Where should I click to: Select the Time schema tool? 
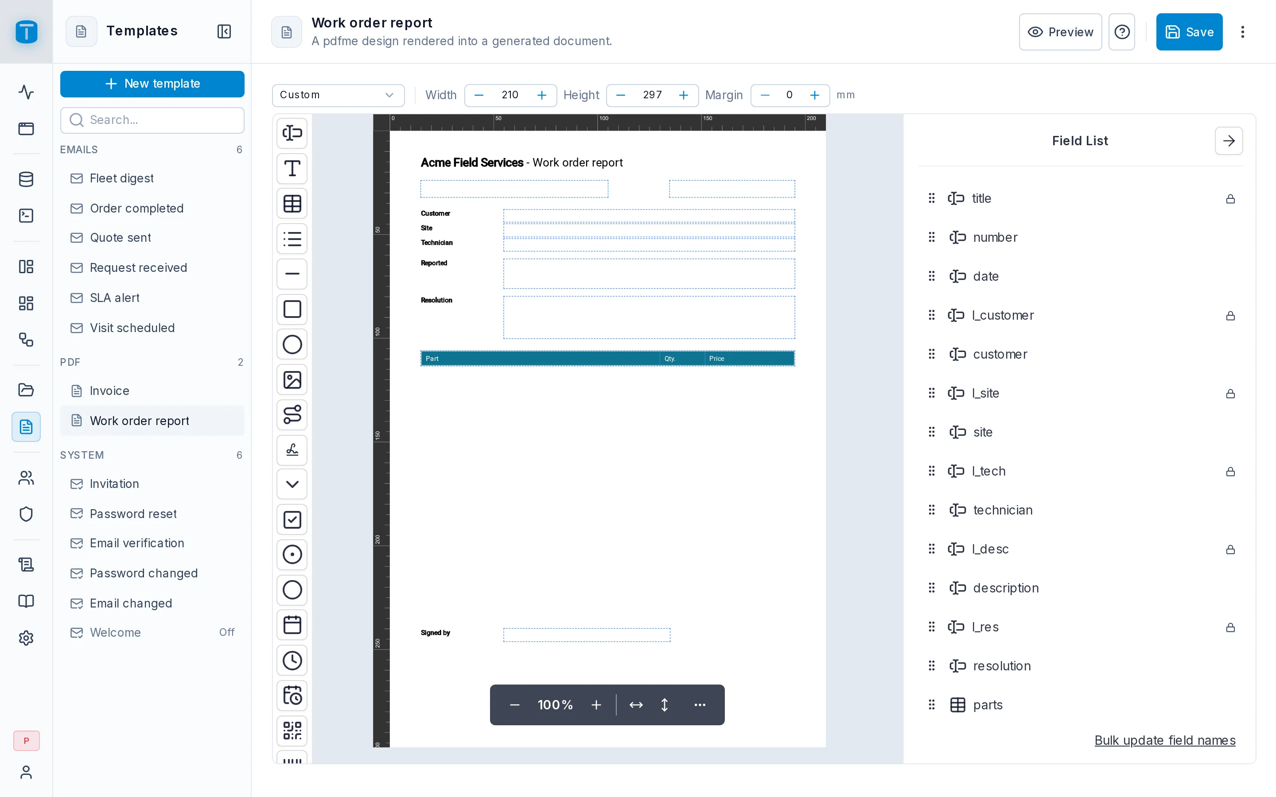point(292,661)
